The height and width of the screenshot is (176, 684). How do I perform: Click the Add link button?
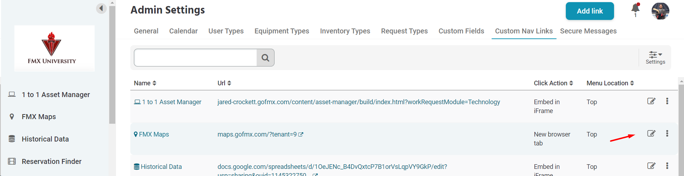tap(590, 11)
